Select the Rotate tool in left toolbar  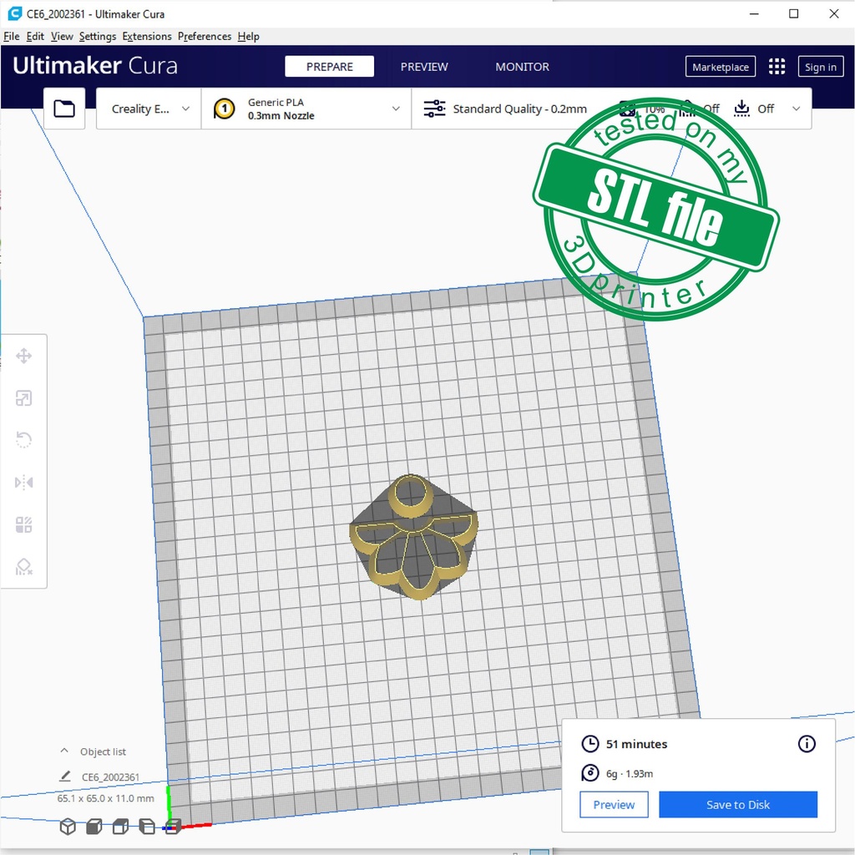[x=23, y=440]
